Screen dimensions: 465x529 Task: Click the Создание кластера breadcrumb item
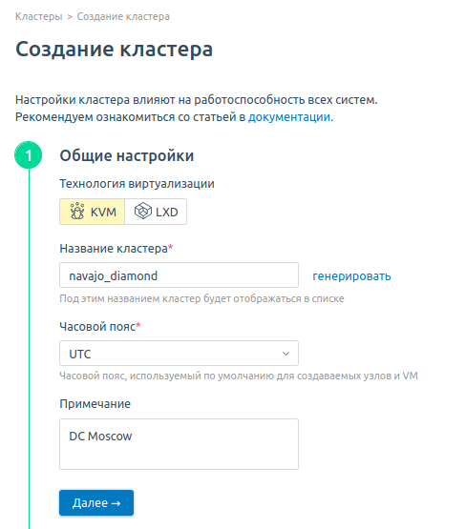coord(123,16)
